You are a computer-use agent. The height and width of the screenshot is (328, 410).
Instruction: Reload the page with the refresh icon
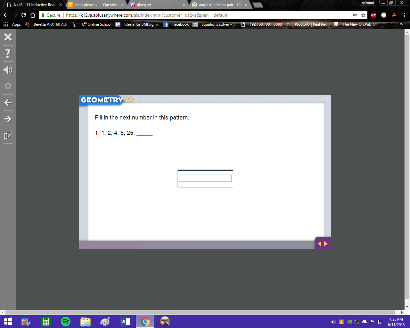coord(24,15)
